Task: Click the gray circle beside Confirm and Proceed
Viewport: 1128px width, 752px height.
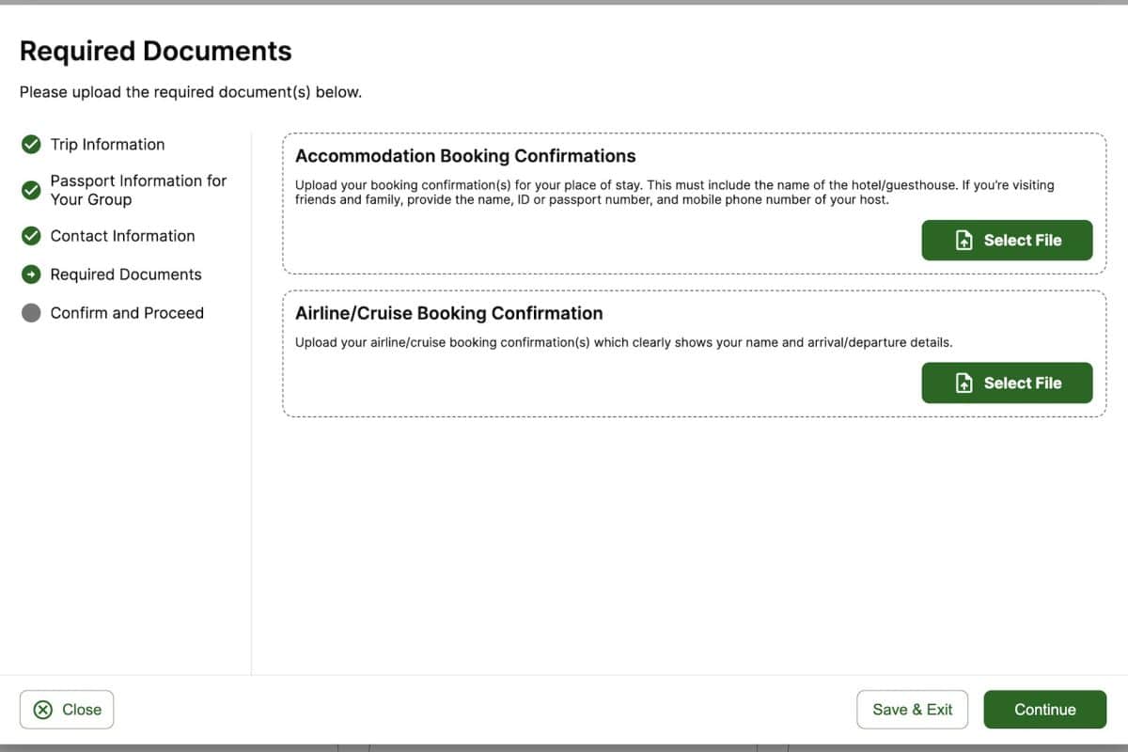Action: click(x=31, y=313)
